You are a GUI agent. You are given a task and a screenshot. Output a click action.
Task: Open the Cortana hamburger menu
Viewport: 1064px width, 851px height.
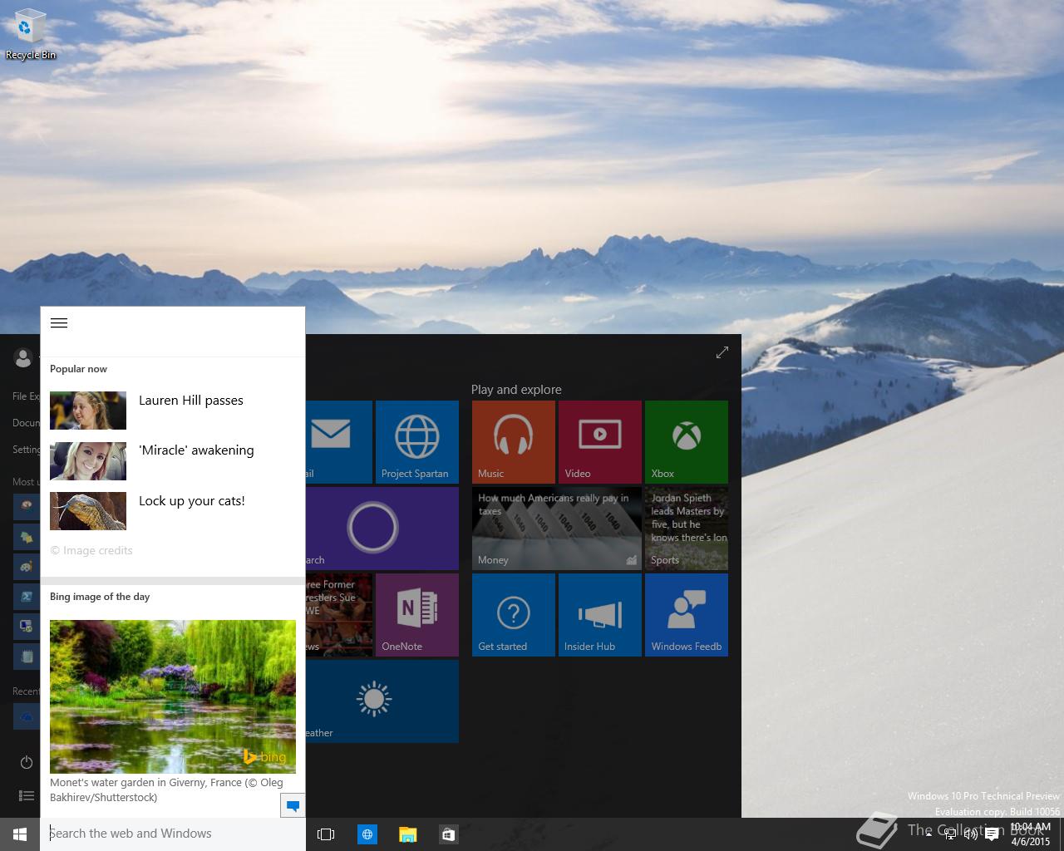tap(59, 323)
